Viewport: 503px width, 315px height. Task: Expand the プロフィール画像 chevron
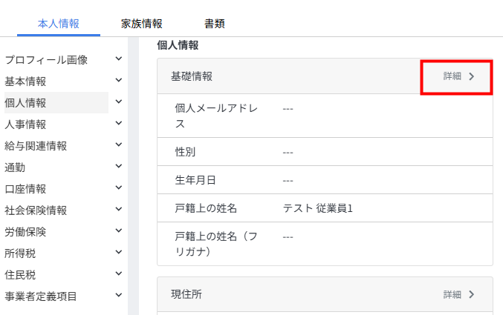pyautogui.click(x=118, y=59)
